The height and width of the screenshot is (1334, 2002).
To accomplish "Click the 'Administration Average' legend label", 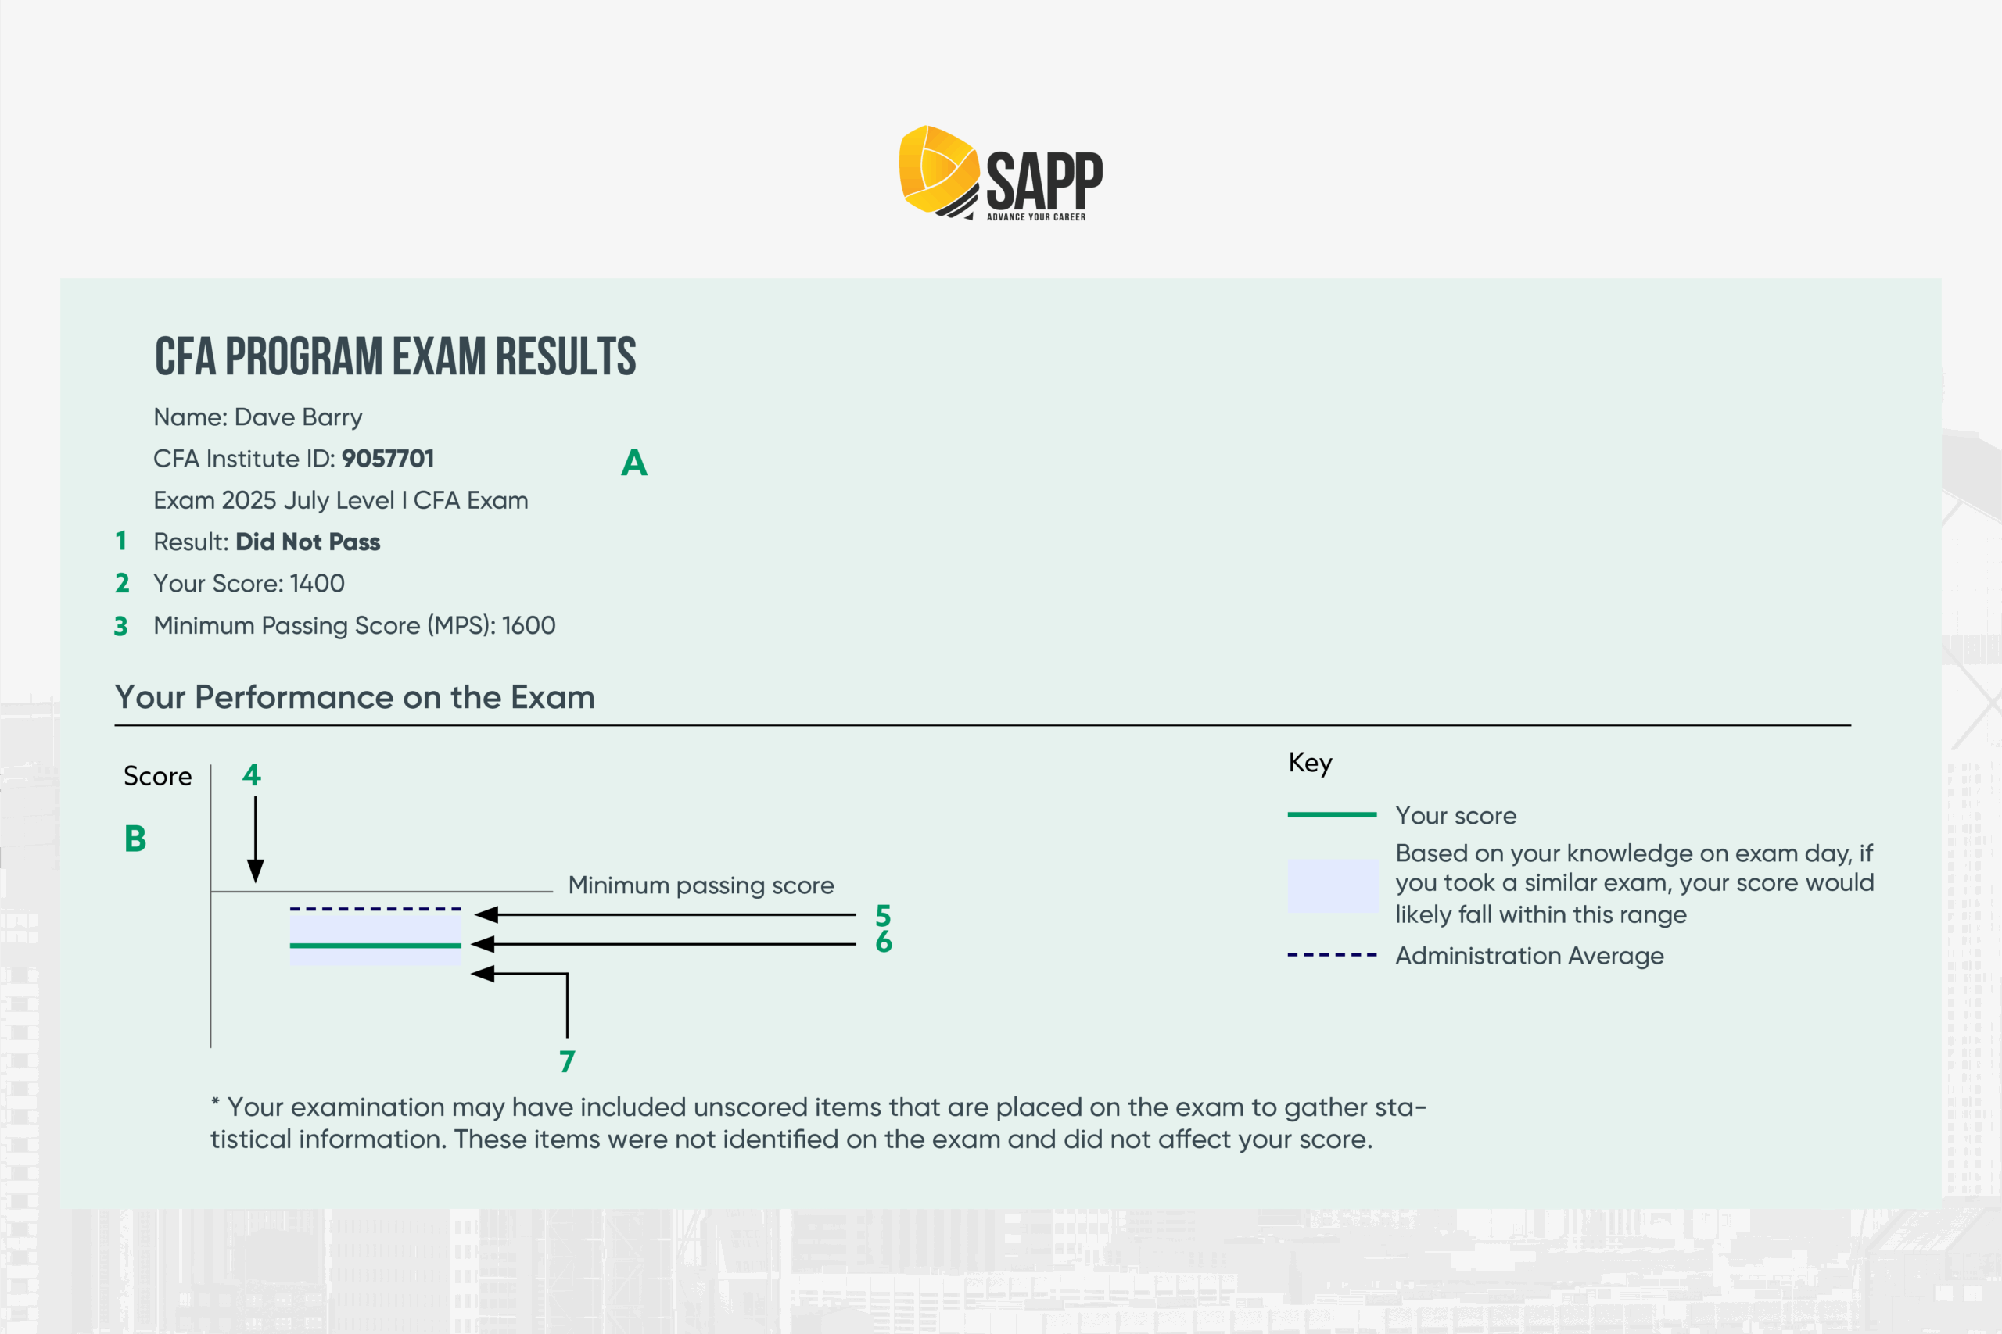I will tap(1530, 957).
